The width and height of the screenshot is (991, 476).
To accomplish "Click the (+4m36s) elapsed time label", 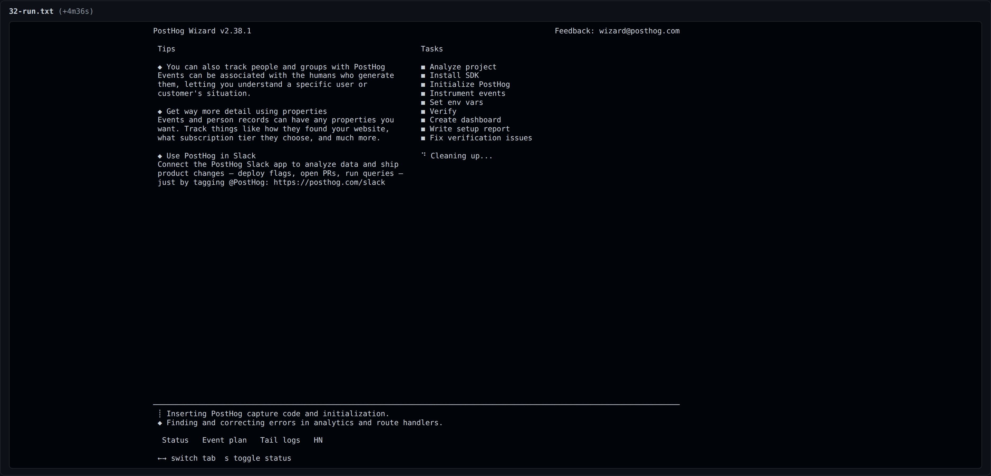I will pos(76,11).
